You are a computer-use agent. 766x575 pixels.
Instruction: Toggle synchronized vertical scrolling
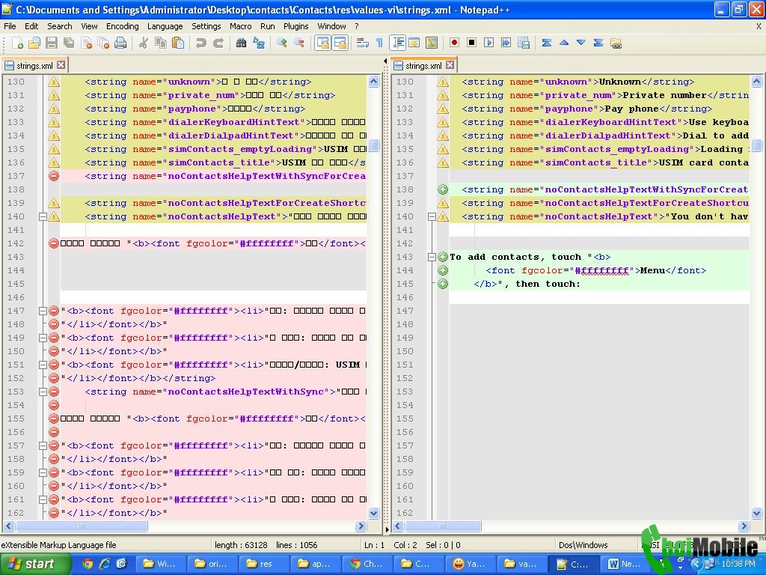(322, 43)
